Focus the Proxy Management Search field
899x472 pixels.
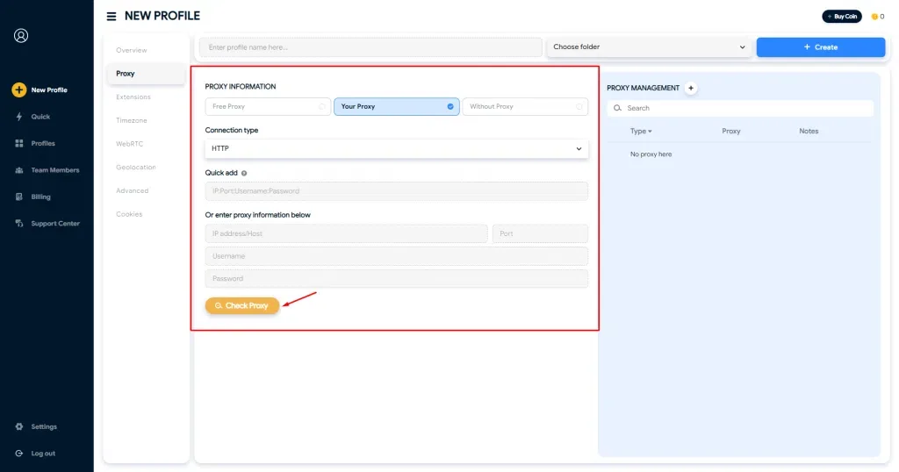click(x=740, y=108)
